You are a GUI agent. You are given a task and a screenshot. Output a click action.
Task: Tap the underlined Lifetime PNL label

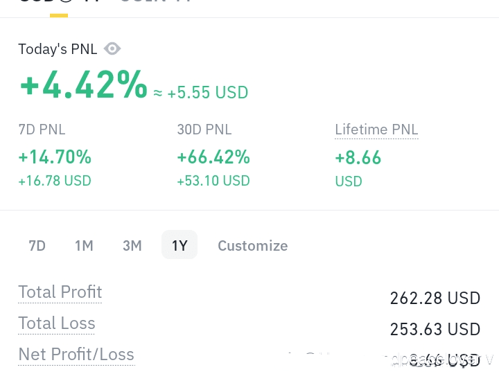(x=376, y=130)
